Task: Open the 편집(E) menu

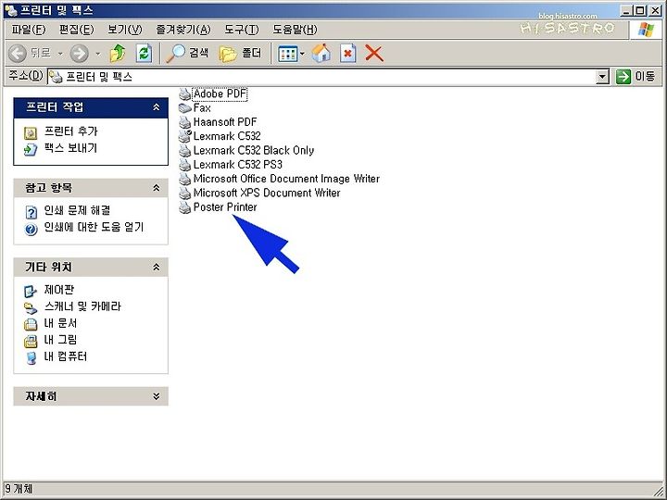Action: [77, 30]
